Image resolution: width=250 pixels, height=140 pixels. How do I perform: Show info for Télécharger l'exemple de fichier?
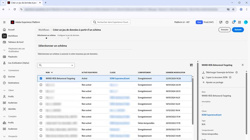click(x=237, y=72)
